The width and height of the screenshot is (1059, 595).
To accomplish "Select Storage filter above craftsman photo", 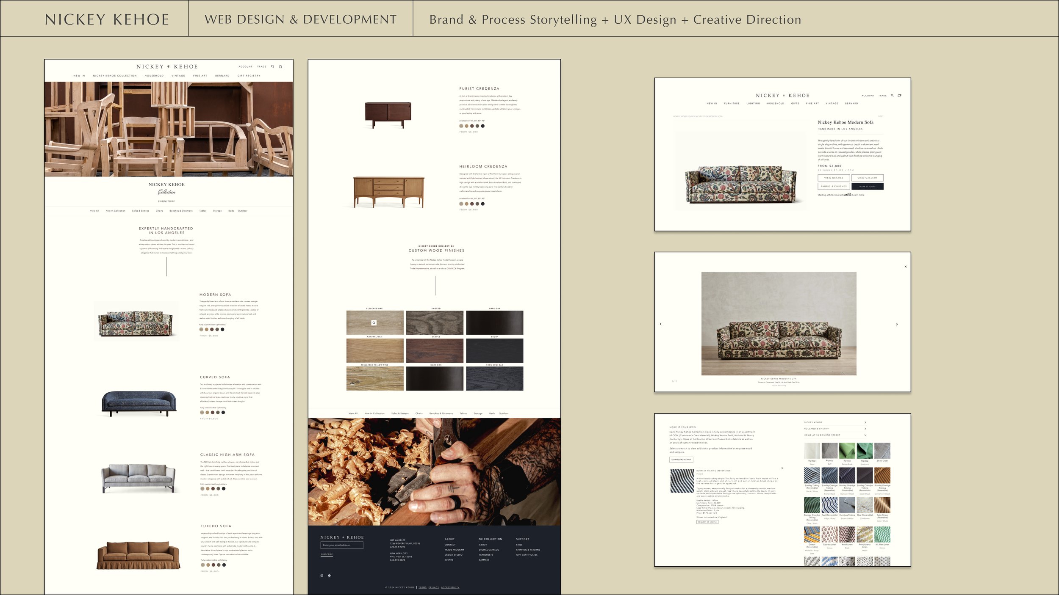I will click(478, 413).
